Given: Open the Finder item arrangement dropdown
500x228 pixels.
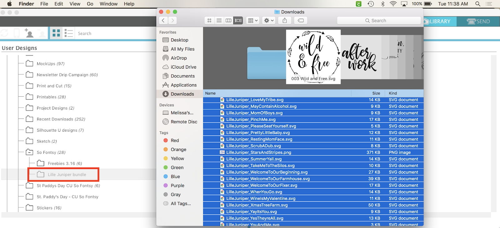Looking at the screenshot, I should pyautogui.click(x=253, y=21).
